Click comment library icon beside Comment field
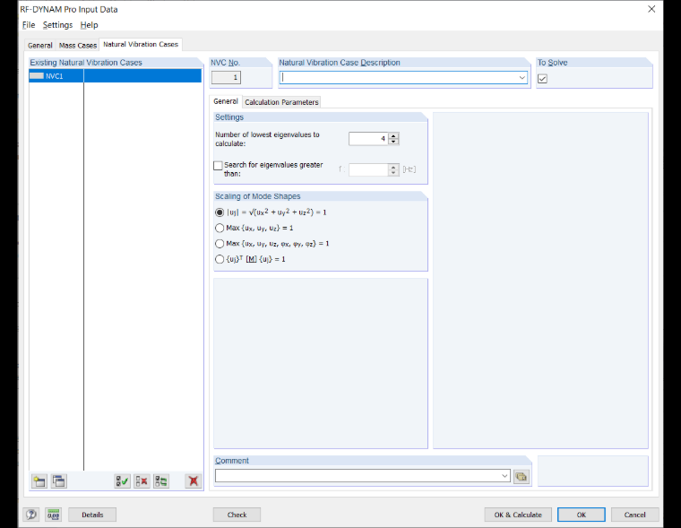The width and height of the screenshot is (681, 528). (x=522, y=476)
